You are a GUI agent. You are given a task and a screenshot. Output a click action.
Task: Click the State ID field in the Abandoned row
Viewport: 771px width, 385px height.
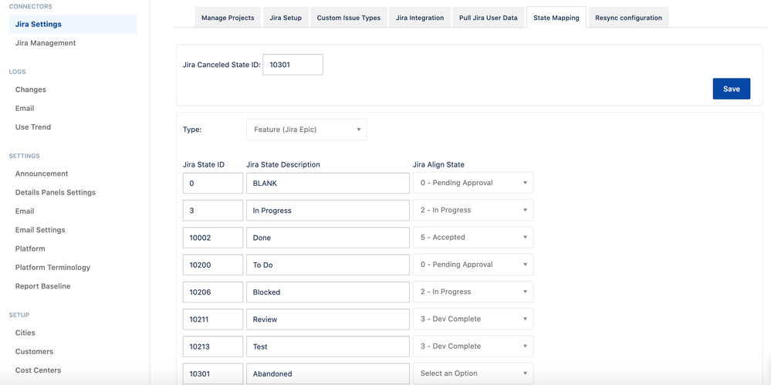tap(213, 373)
